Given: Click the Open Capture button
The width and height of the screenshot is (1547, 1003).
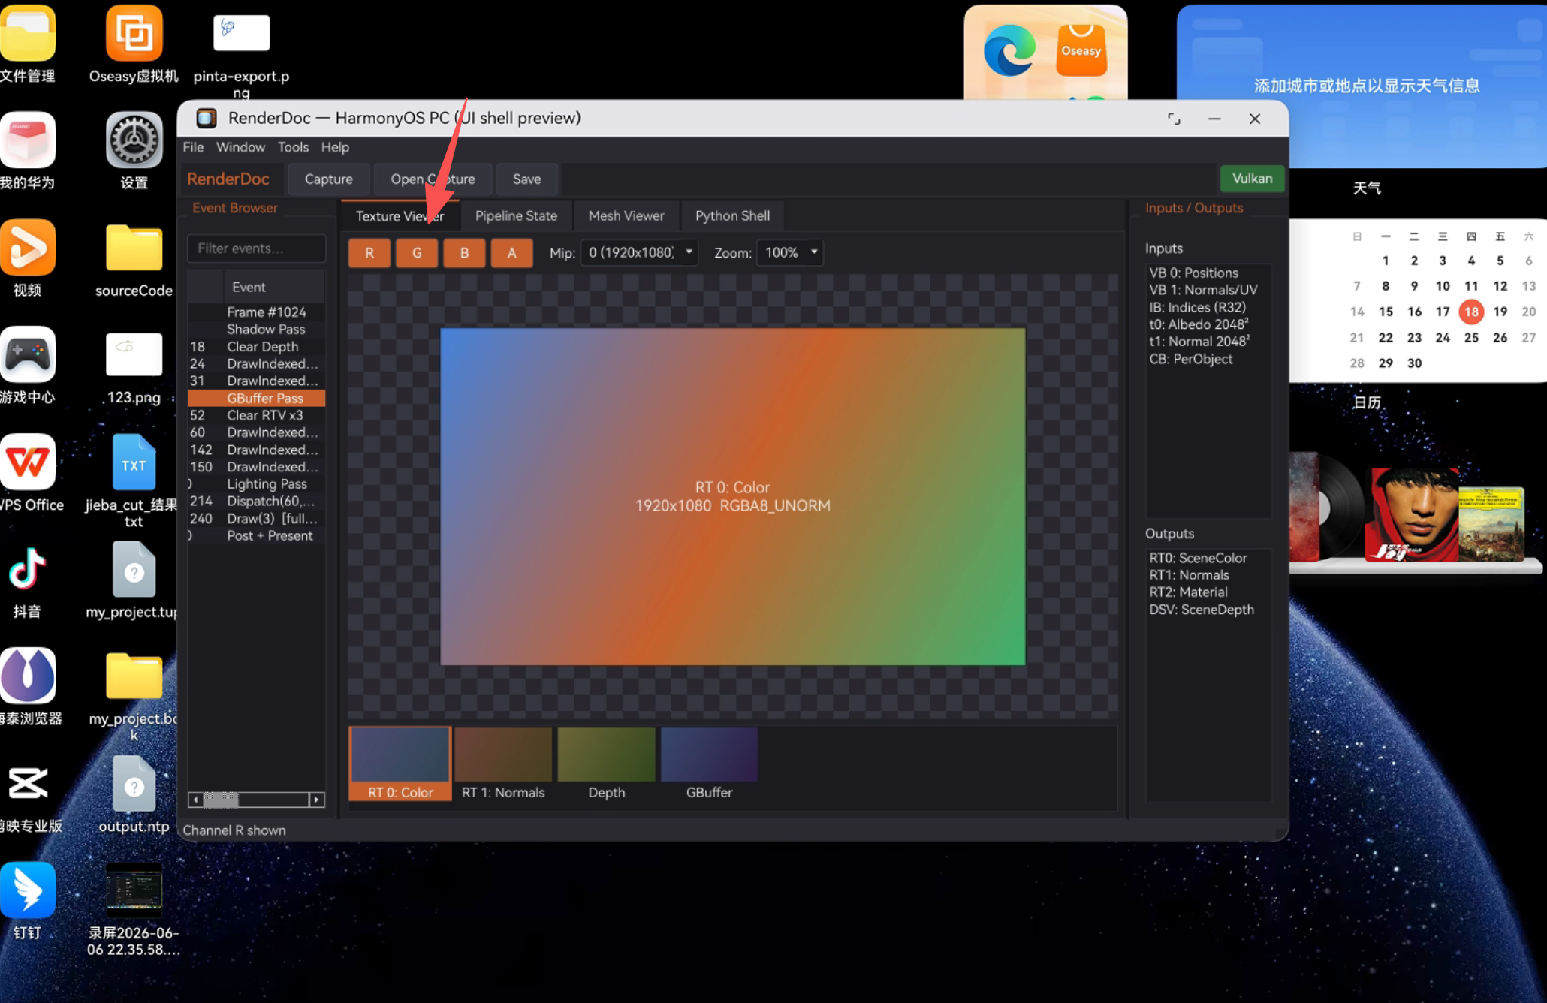Looking at the screenshot, I should pos(433,179).
